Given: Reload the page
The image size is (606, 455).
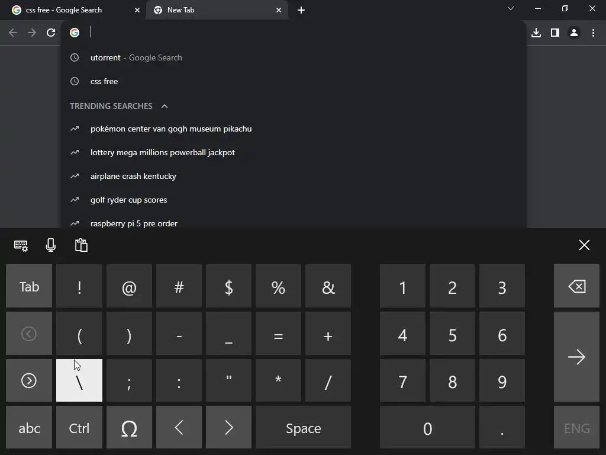Looking at the screenshot, I should pyautogui.click(x=51, y=33).
